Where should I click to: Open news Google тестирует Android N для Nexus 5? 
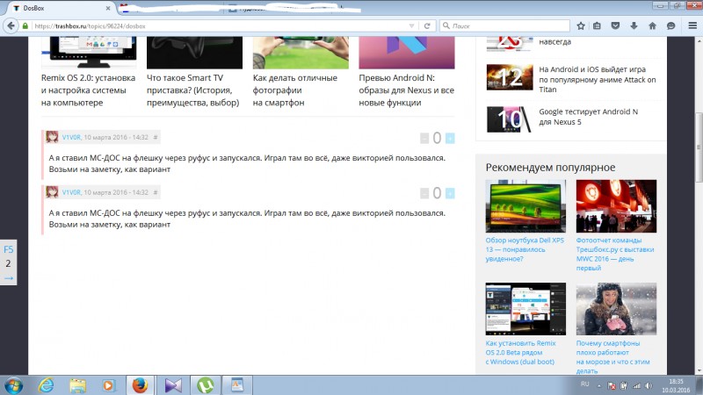pyautogui.click(x=588, y=117)
